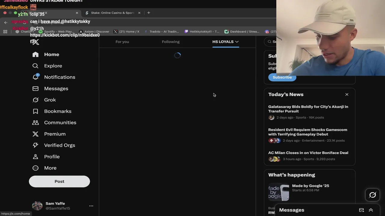Dismiss Today's News panel with X

[x=347, y=94]
